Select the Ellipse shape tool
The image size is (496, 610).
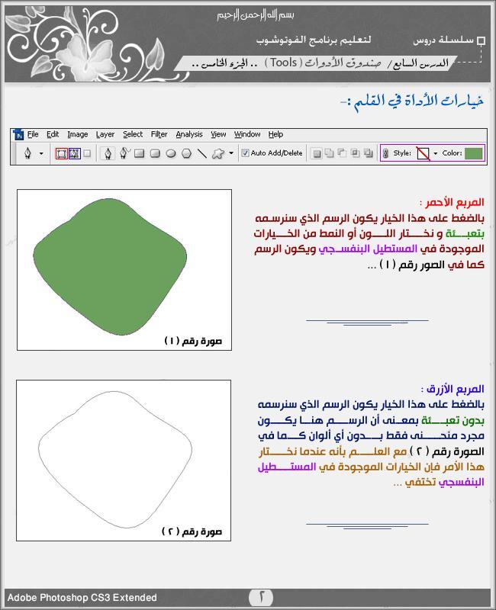coord(171,153)
